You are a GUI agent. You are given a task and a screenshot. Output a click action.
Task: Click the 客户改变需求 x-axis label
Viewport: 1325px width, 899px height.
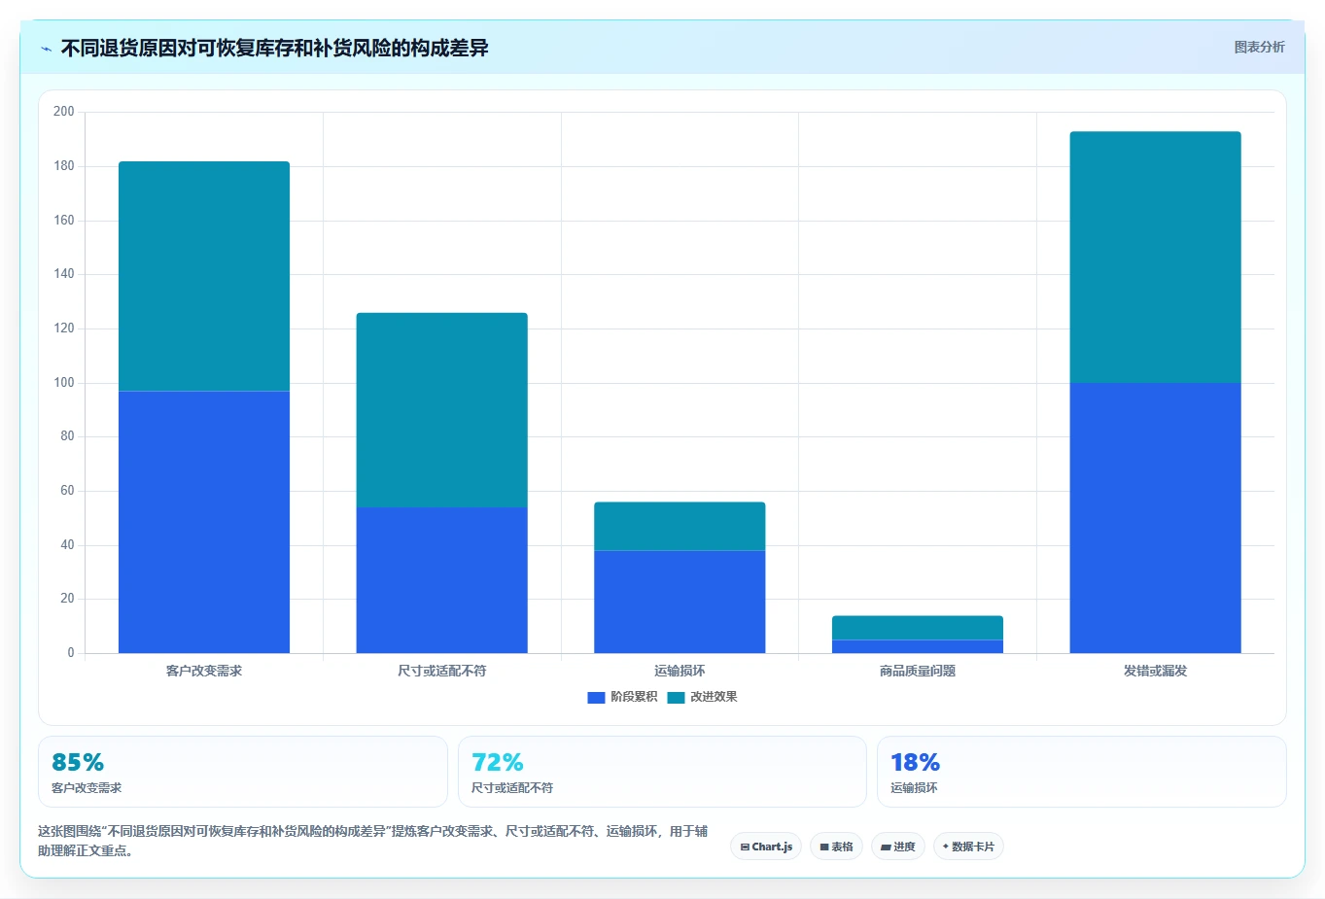pos(204,671)
